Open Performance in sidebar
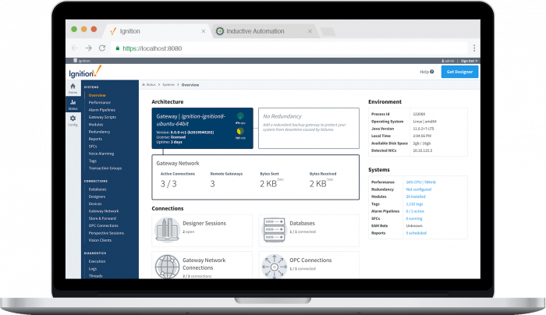The width and height of the screenshot is (546, 315). (100, 102)
